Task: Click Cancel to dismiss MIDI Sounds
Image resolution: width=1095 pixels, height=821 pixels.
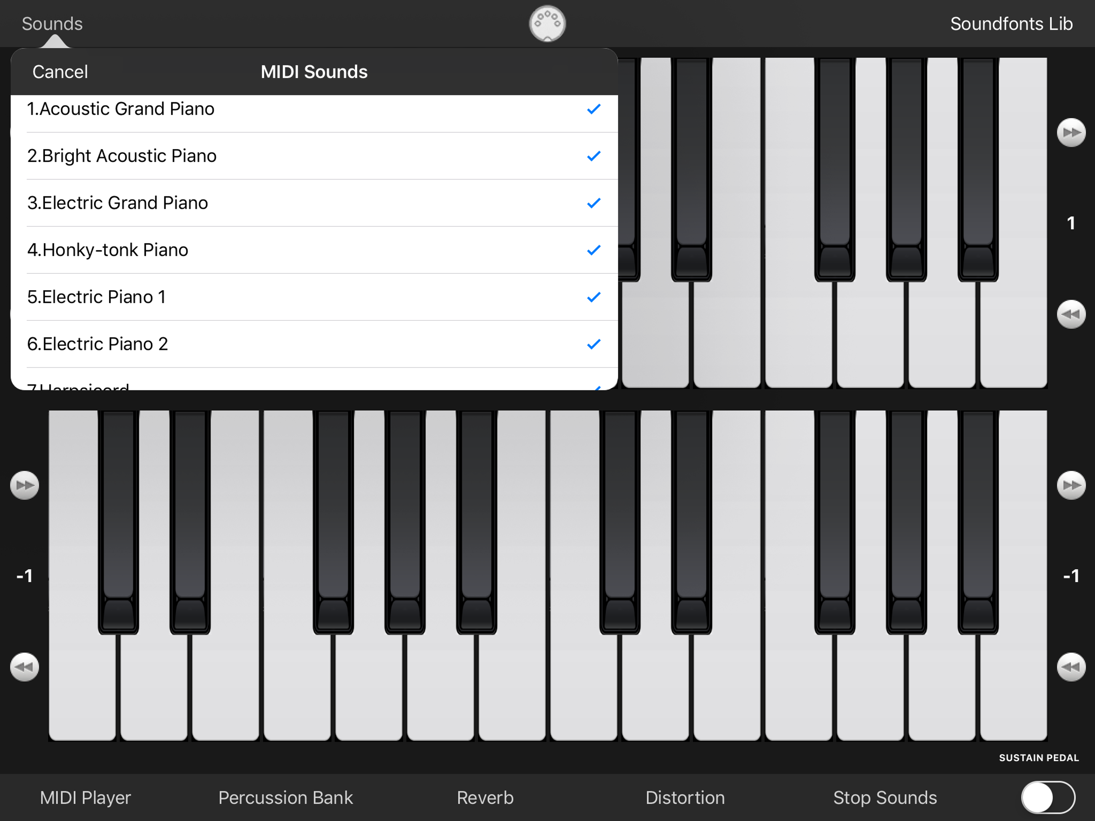Action: 61,72
